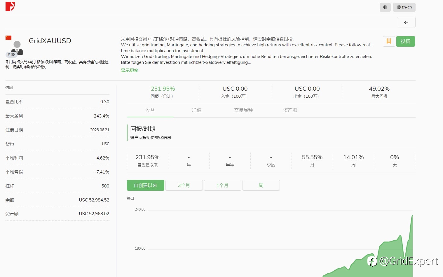Select the 3个月 period button
This screenshot has height=277, width=443.
click(x=184, y=185)
